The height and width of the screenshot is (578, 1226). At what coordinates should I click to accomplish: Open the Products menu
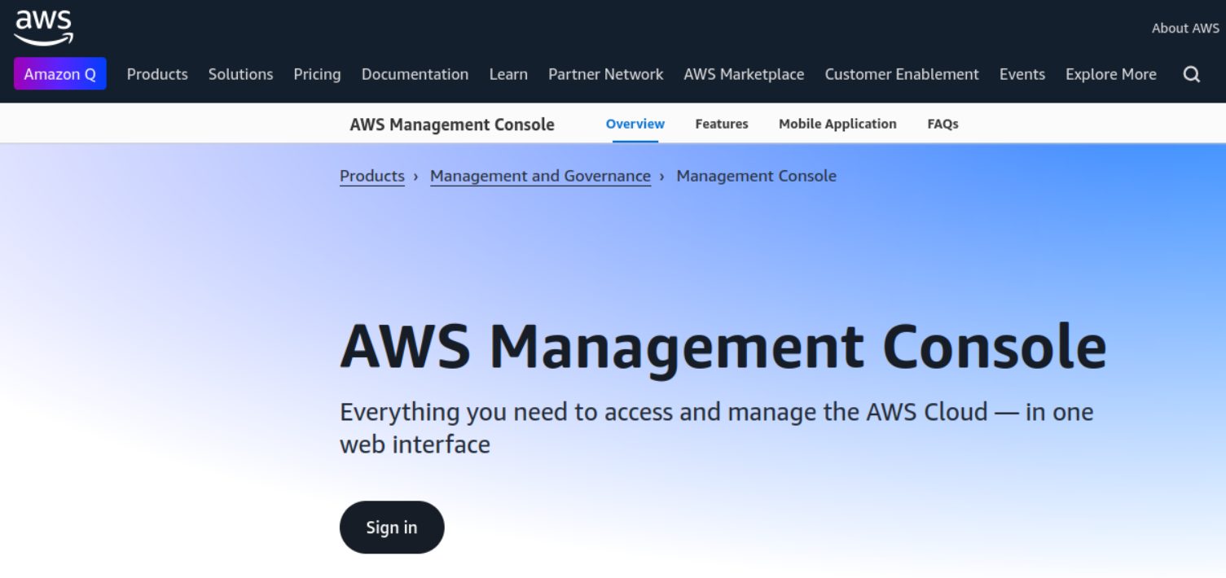tap(157, 74)
